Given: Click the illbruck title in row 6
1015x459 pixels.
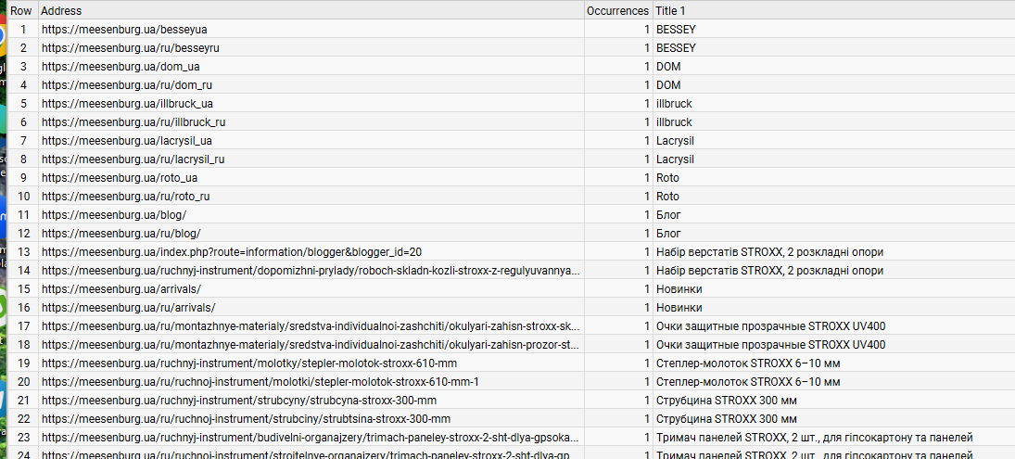Looking at the screenshot, I should pos(674,121).
